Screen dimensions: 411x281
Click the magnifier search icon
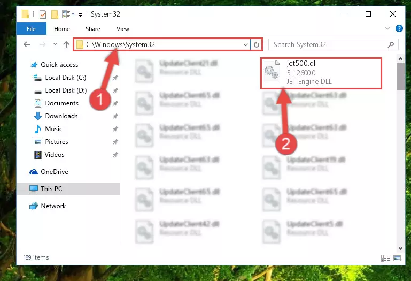(x=391, y=44)
